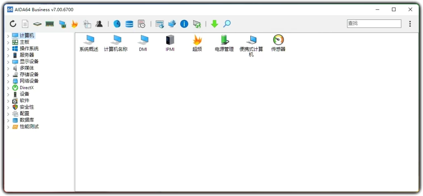The image size is (423, 196).
Task: Select the DMI icon in main pane
Action: tap(143, 43)
